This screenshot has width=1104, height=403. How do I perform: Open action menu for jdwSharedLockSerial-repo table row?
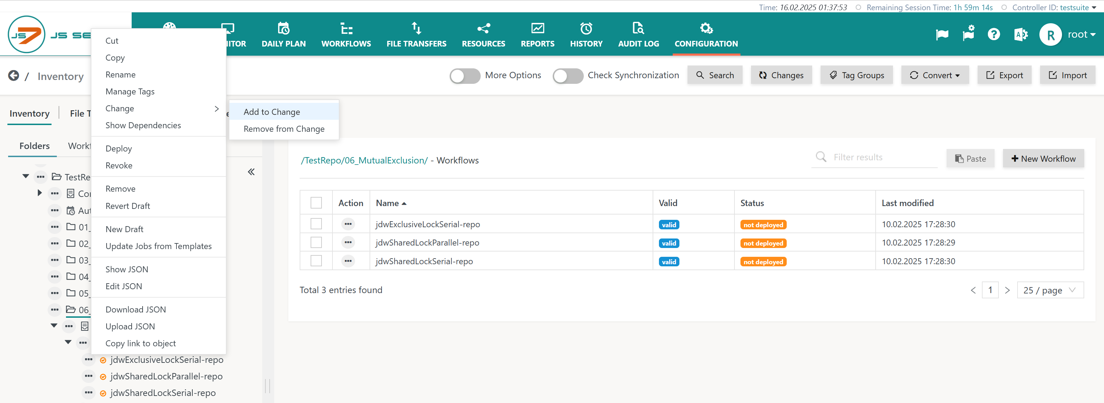point(348,261)
